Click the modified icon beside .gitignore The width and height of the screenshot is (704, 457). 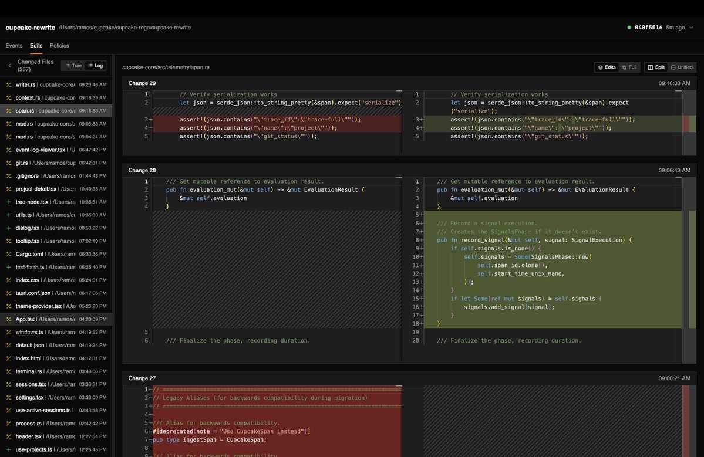pos(9,176)
